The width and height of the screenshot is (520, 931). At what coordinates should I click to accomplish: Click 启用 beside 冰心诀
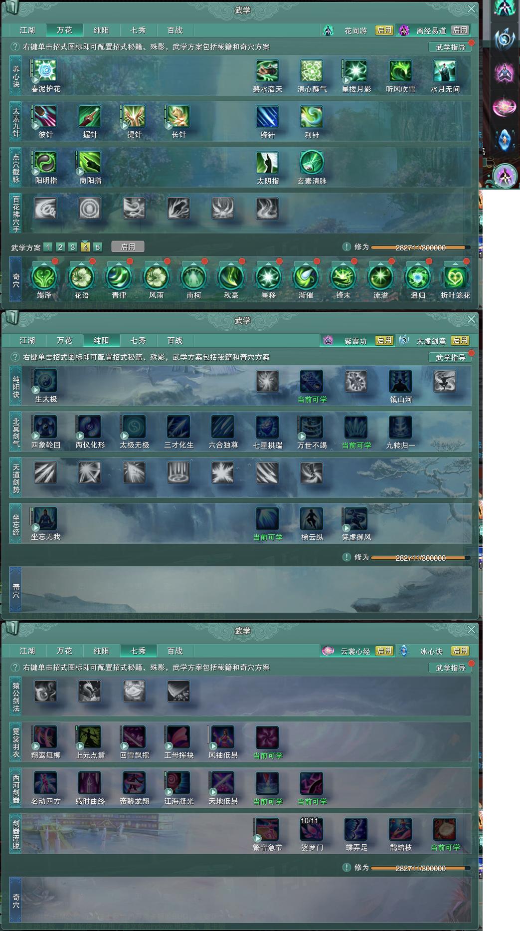(x=460, y=651)
